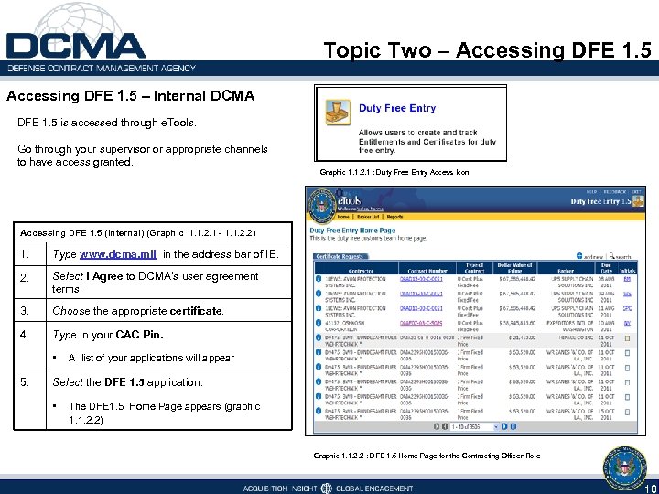
Task: Click the search magnifier icon
Action: point(612,255)
